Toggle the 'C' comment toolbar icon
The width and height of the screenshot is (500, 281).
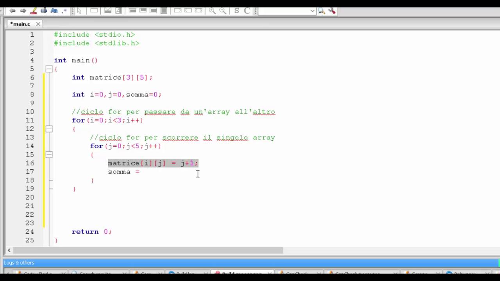coord(247,11)
